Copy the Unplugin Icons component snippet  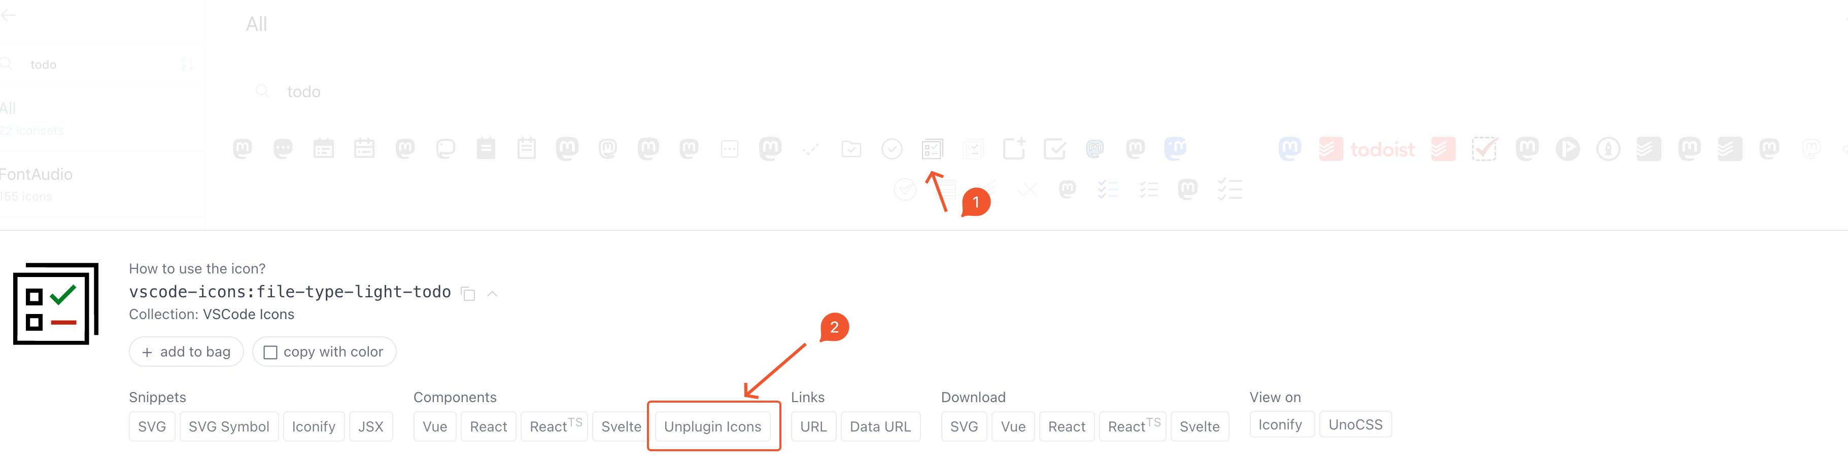712,426
